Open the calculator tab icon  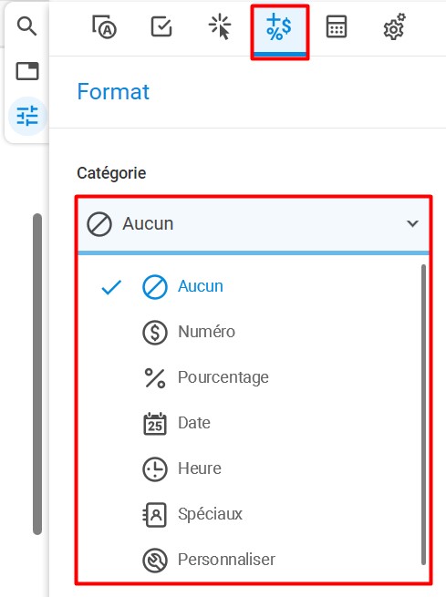coord(337,26)
